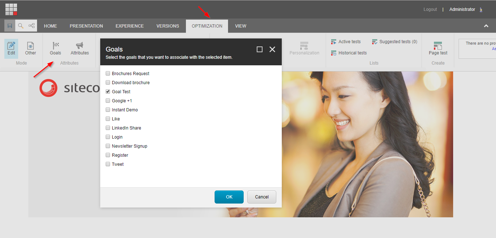496x238 pixels.
Task: Click the magnifier search icon in the toolbar
Action: click(21, 26)
